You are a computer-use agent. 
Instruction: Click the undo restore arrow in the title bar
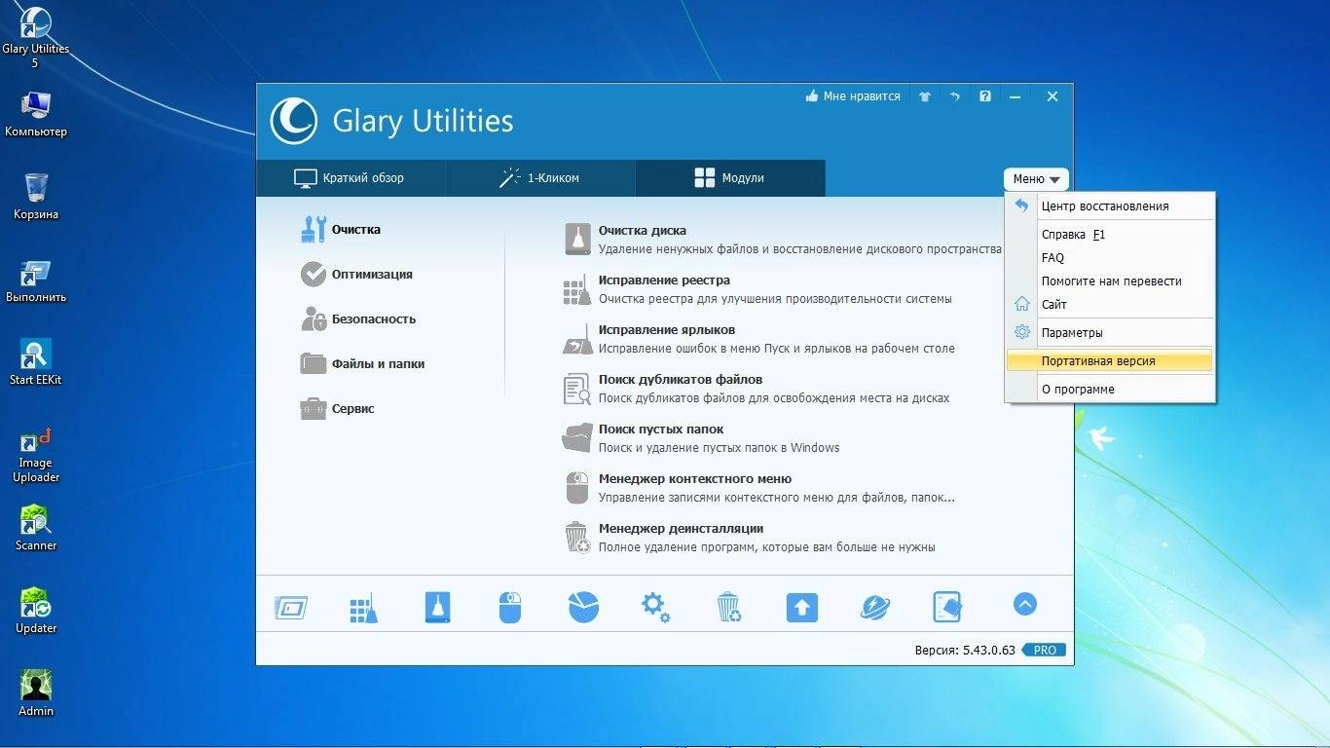pos(955,96)
